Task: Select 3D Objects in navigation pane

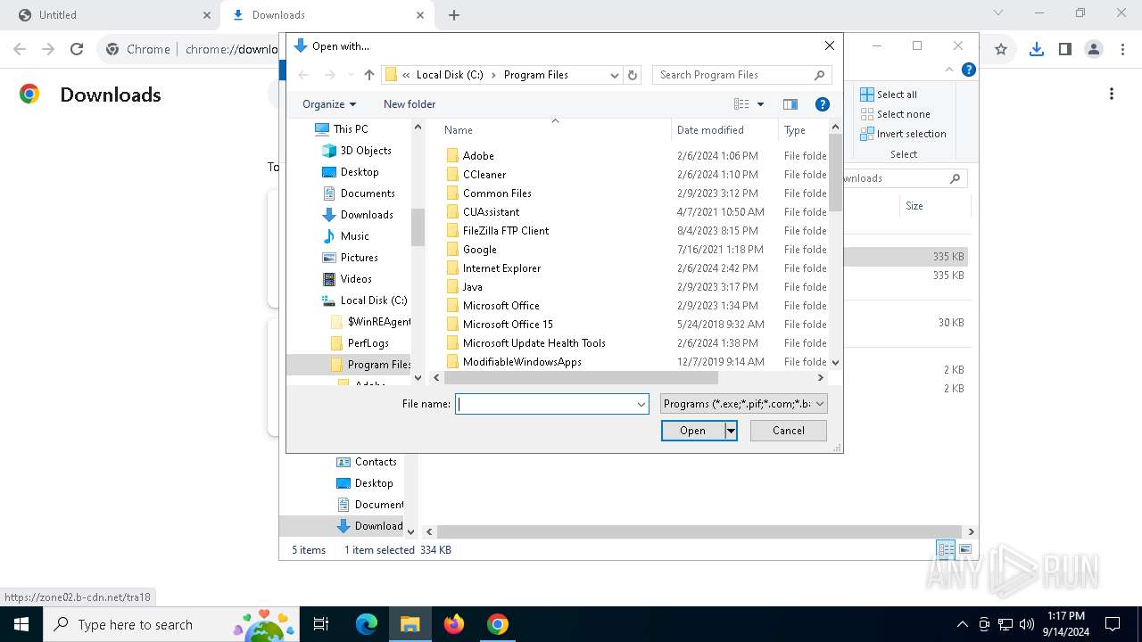Action: coord(366,151)
